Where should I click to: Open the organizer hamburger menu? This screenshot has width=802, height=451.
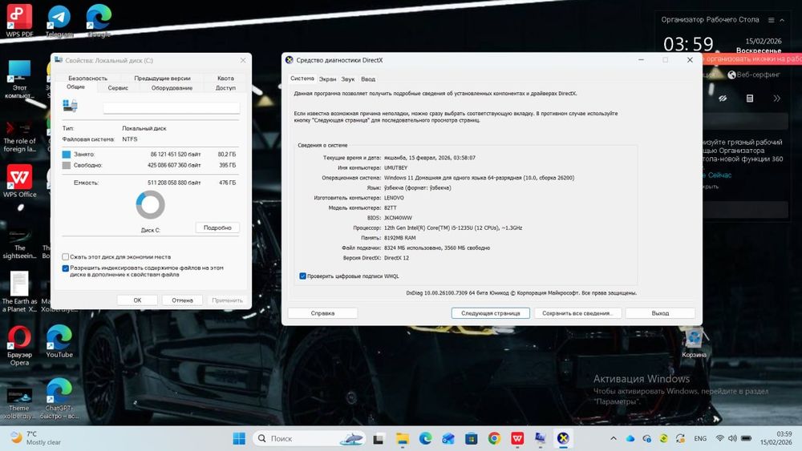tap(771, 20)
